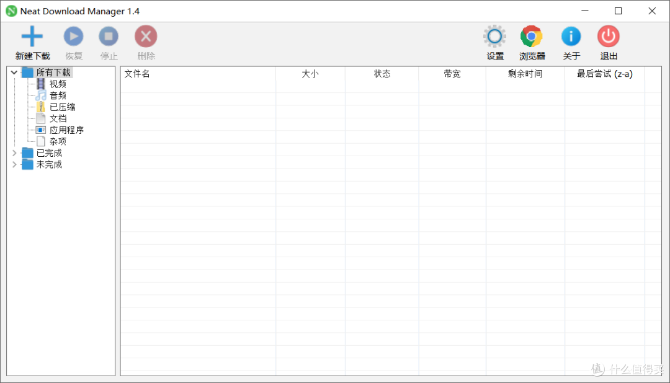This screenshot has height=383, width=670.
Task: Select the 已压缩 category label
Action: [63, 107]
